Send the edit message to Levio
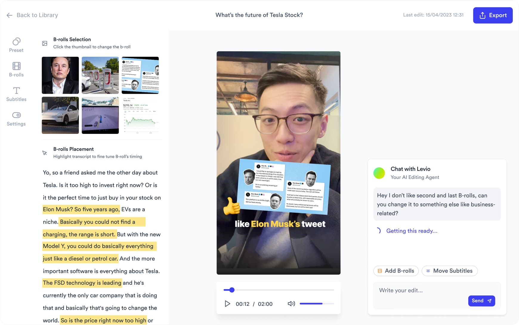This screenshot has height=325, width=519. 481,301
